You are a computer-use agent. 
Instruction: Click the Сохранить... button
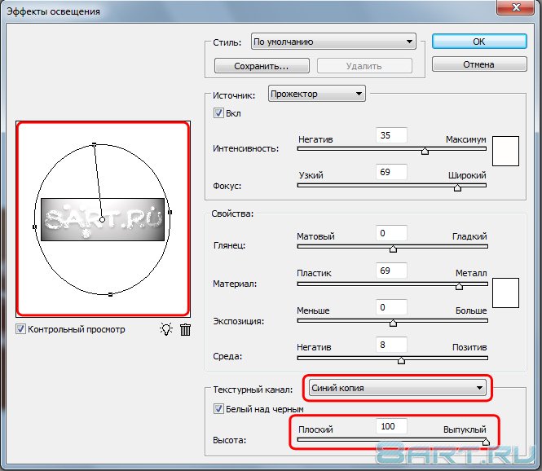(262, 66)
